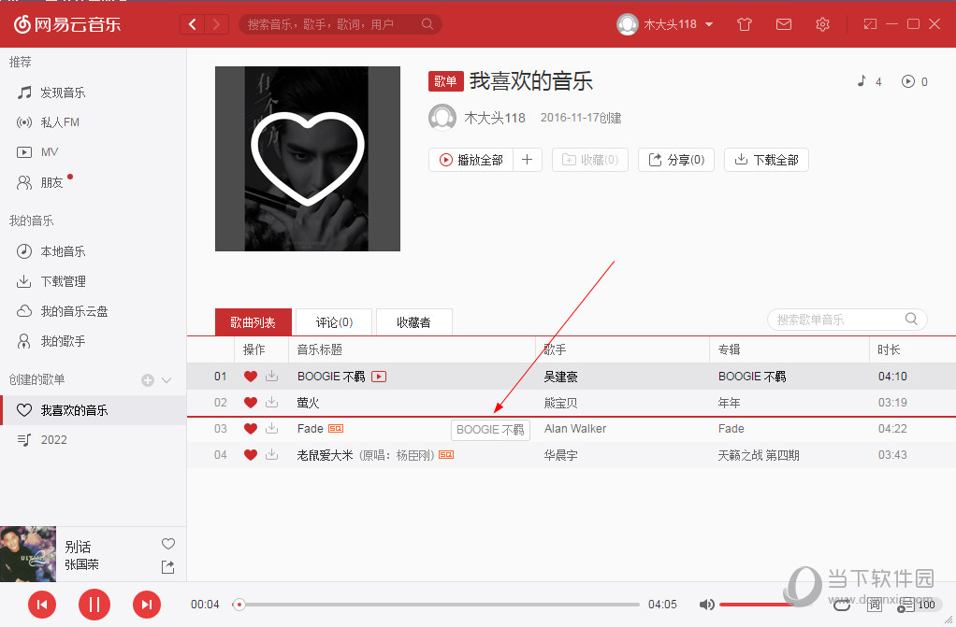This screenshot has height=627, width=956.
Task: Open the settings gear in the title bar
Action: 822,24
